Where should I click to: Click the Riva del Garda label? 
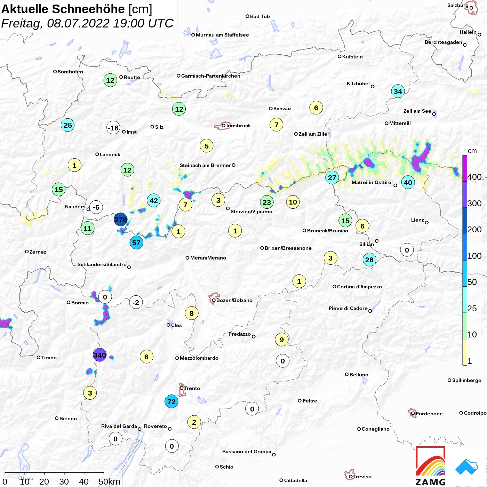[x=119, y=426]
